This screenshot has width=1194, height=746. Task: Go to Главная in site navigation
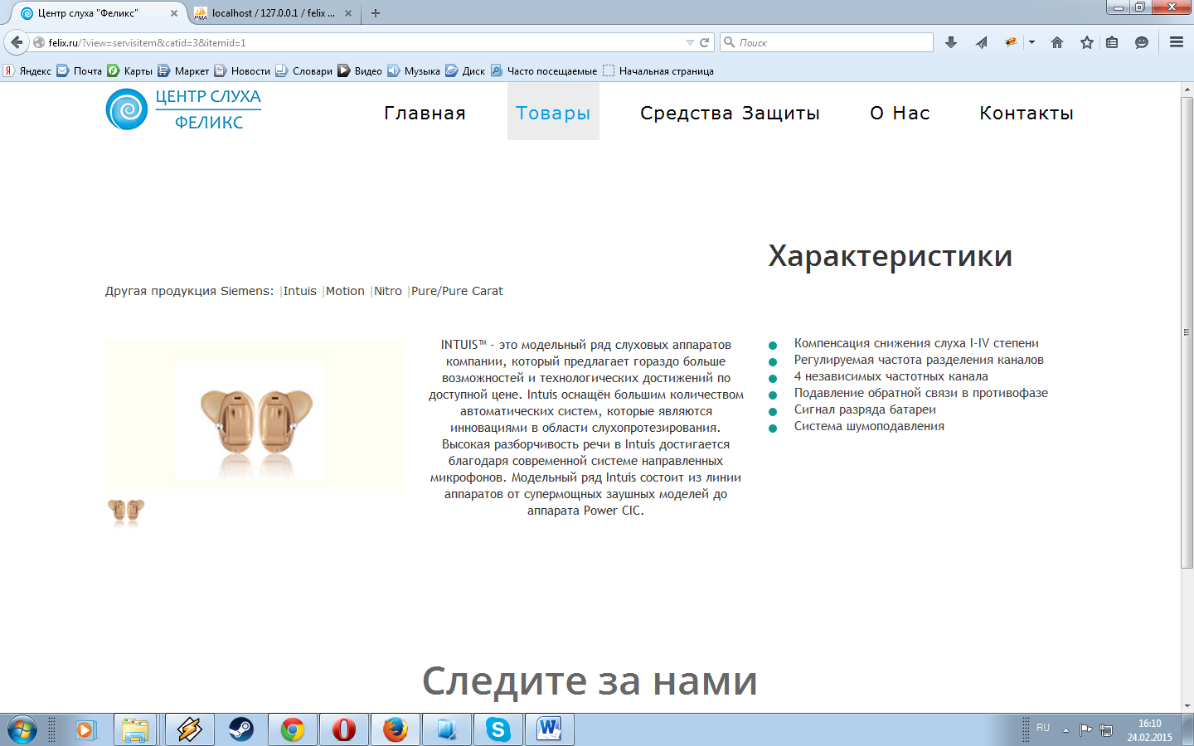tap(425, 113)
